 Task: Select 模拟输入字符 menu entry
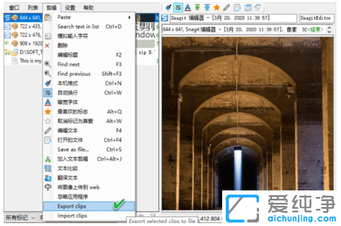(x=89, y=36)
